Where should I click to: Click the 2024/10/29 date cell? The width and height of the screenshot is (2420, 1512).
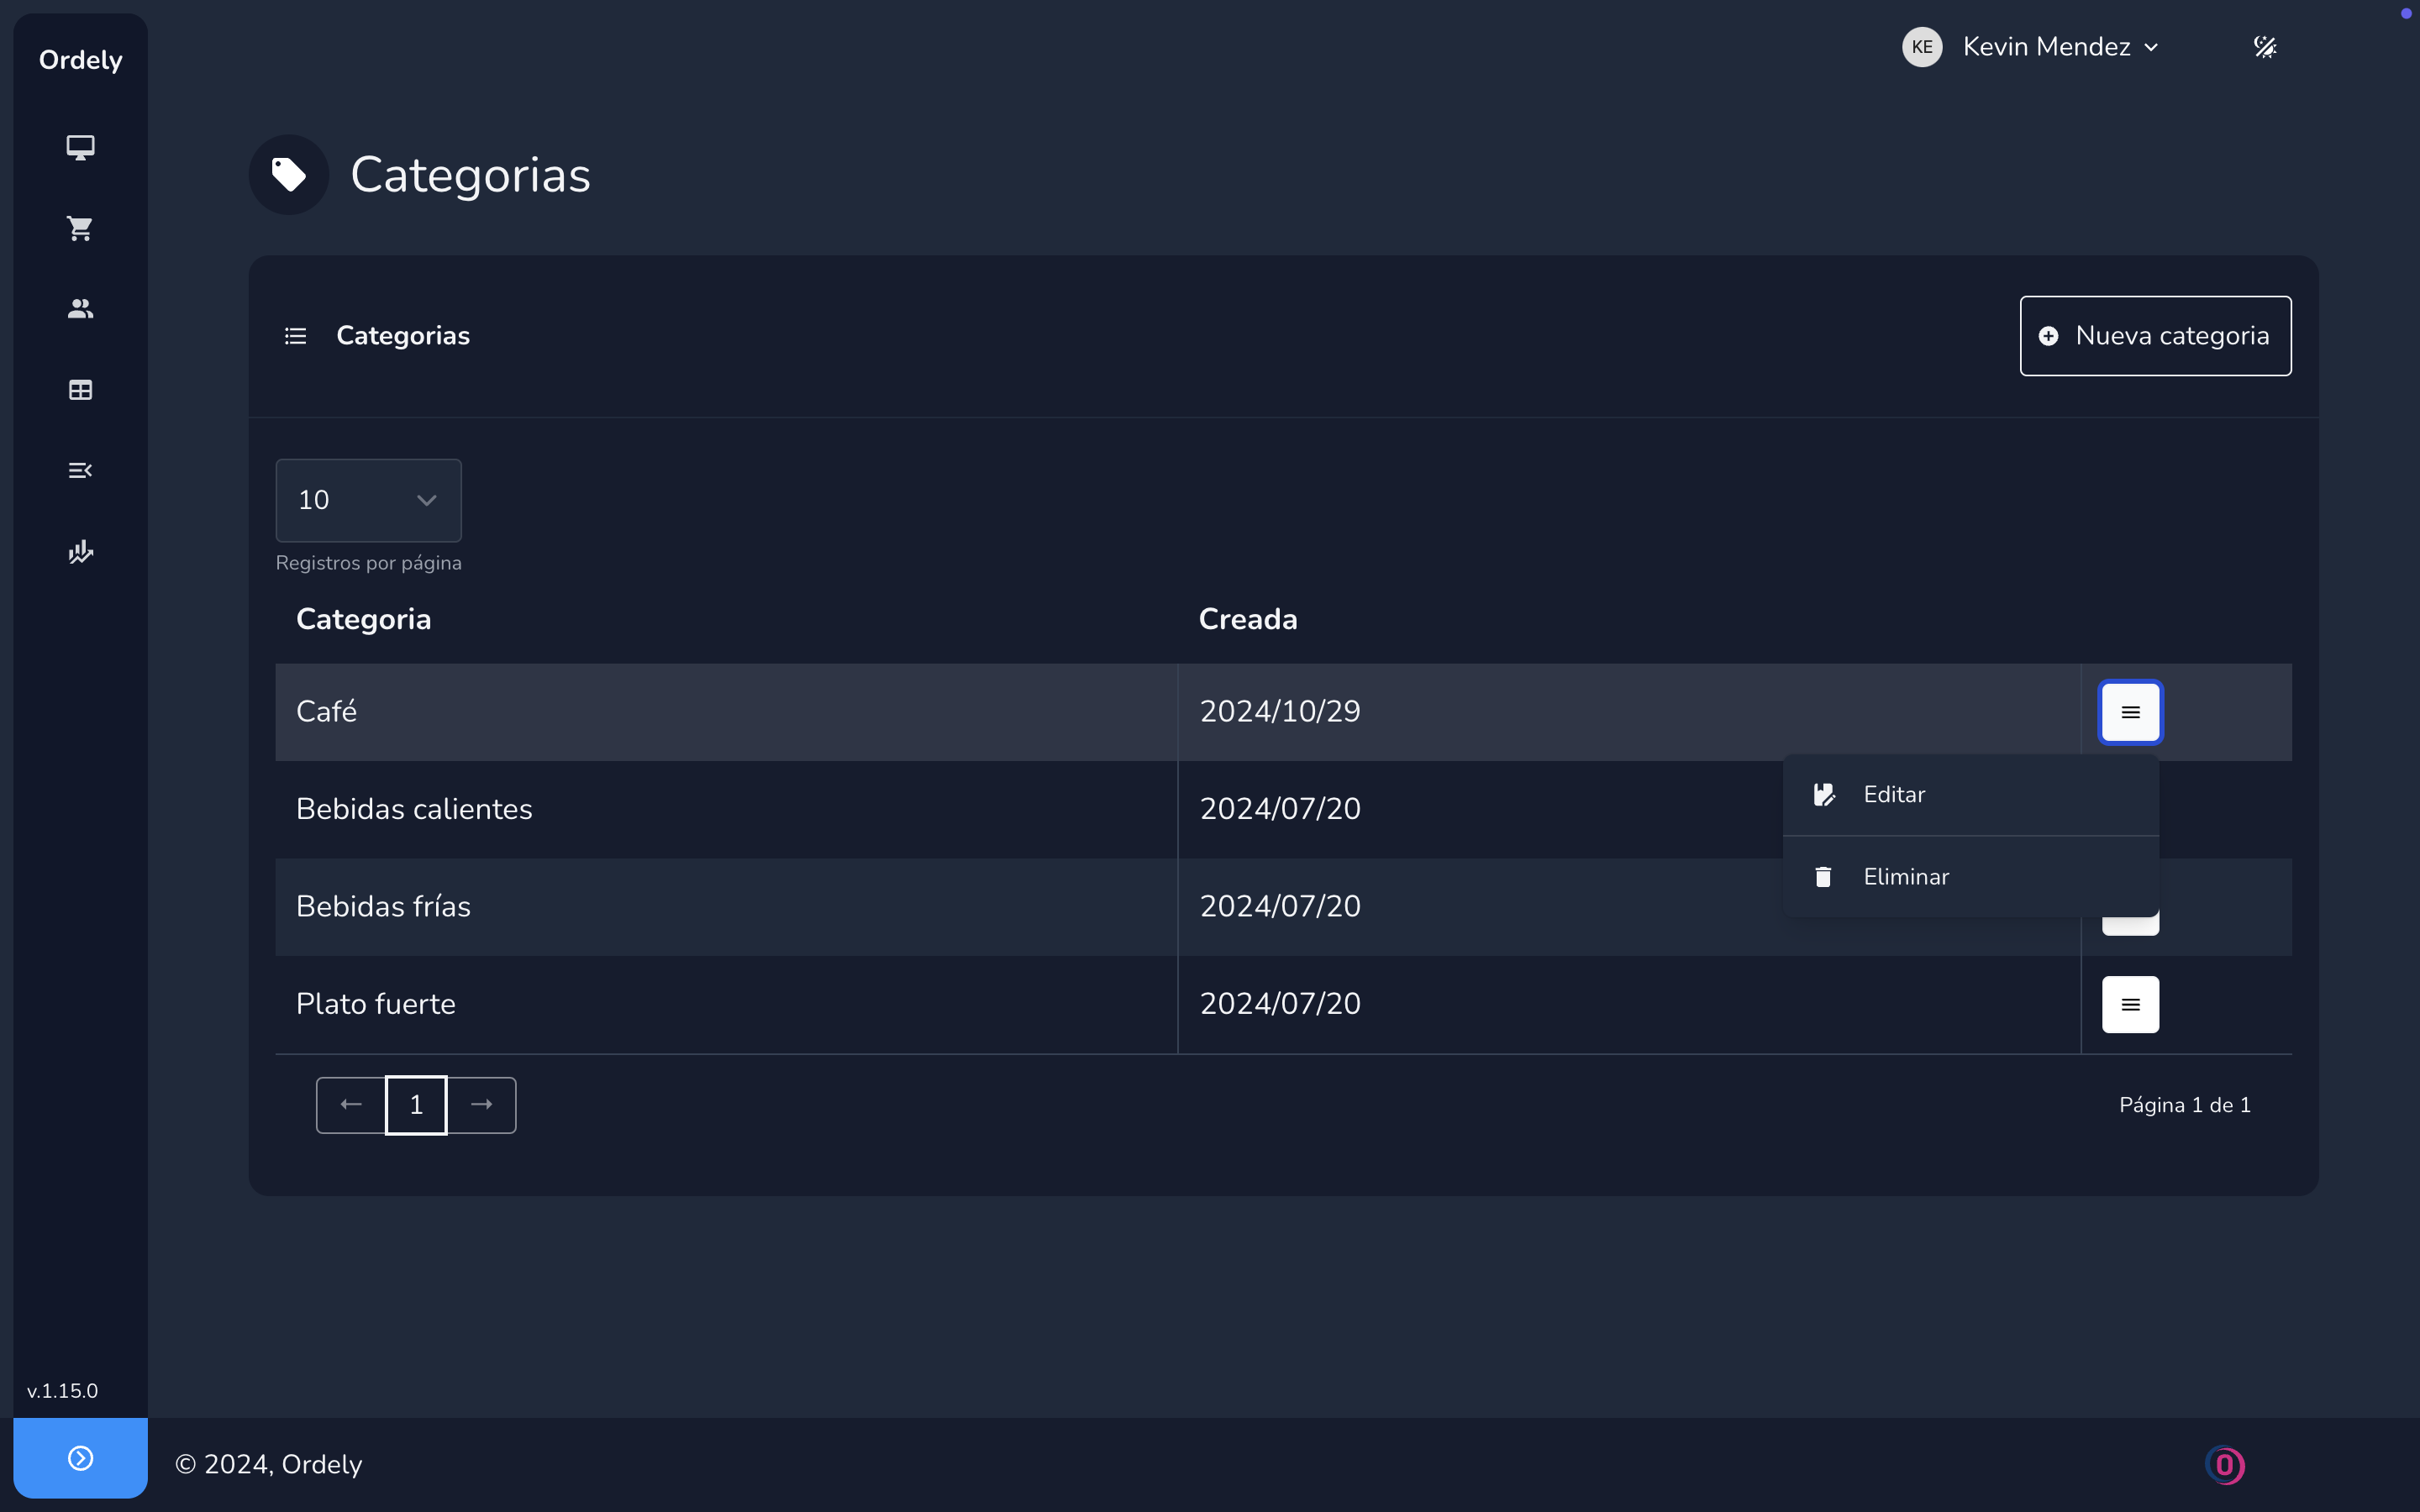click(1629, 712)
